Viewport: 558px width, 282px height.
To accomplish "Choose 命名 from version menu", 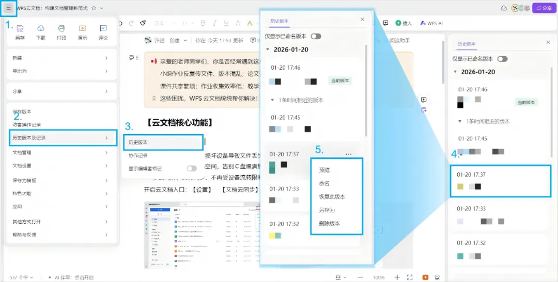I will coord(324,183).
